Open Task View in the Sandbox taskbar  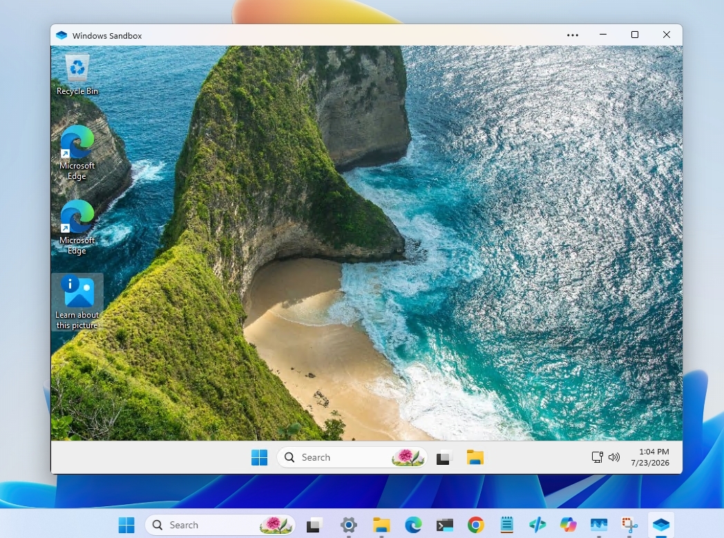click(444, 457)
